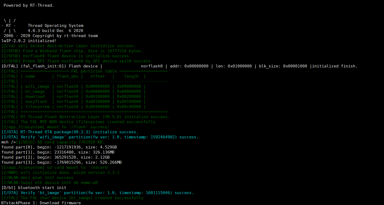Click the 'BTstackPhase 1: Download firmware' line
This screenshot has width=384, height=205.
(41, 203)
